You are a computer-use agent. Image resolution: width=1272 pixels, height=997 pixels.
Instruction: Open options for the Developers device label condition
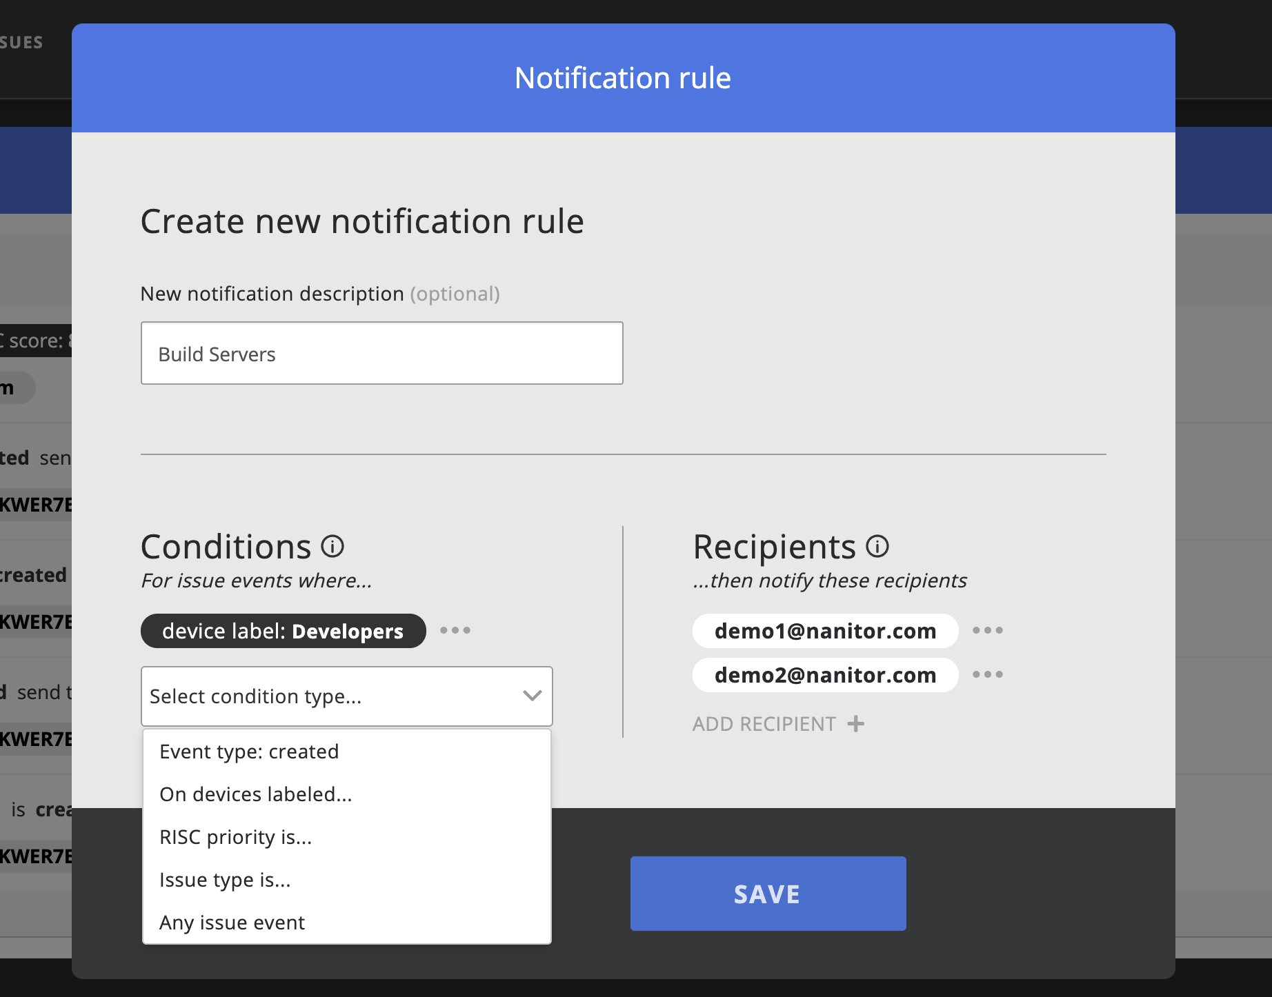pos(455,630)
